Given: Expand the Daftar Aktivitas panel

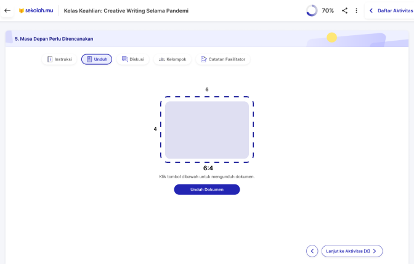Looking at the screenshot, I should (394, 10).
